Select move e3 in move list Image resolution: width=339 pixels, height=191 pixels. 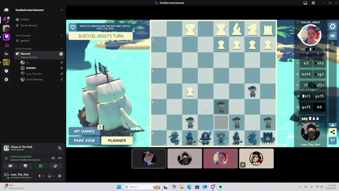(x=306, y=63)
